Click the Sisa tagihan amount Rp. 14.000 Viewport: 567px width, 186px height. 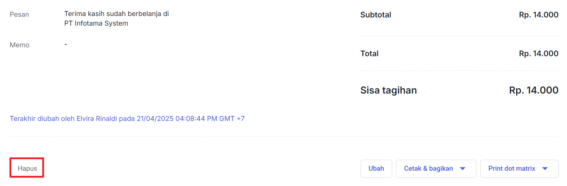click(x=533, y=90)
